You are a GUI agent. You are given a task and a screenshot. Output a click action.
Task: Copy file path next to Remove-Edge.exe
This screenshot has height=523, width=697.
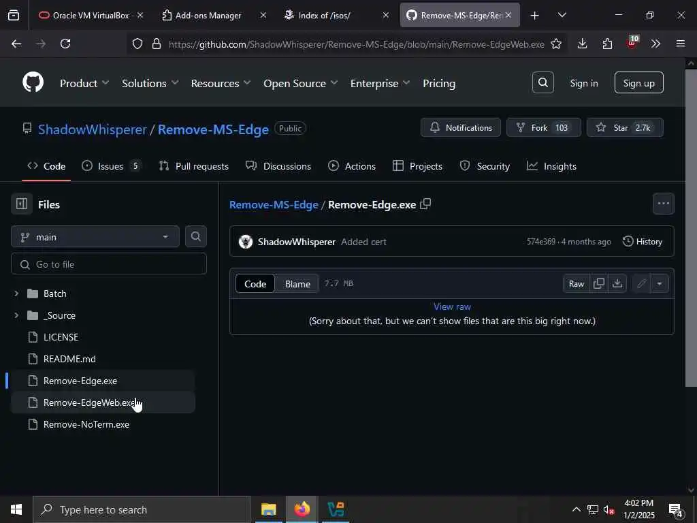[425, 204]
